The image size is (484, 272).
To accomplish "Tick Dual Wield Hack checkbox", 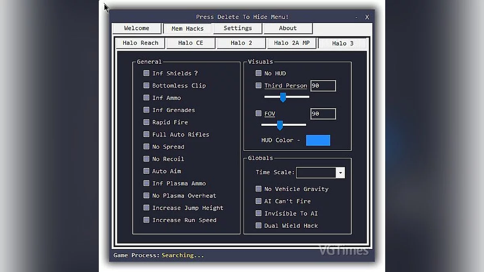I will (x=259, y=226).
